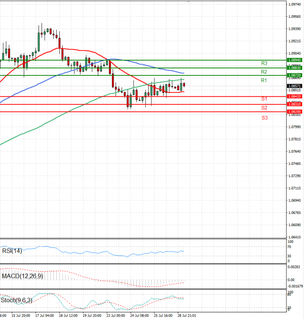The image size is (304, 319).
Task: Click the RSI 30 level value
Action: (x=289, y=256)
